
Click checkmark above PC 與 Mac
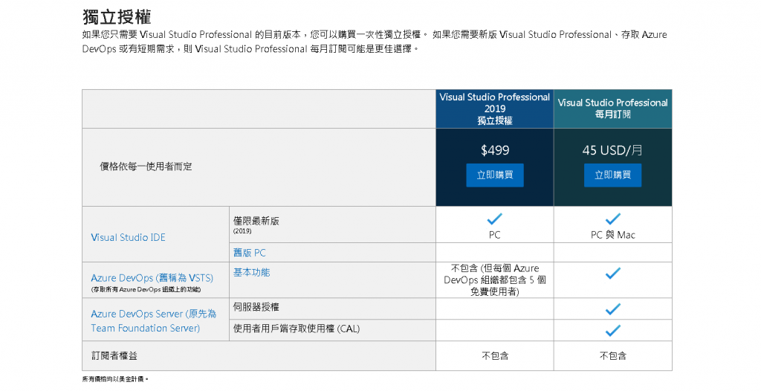(613, 219)
